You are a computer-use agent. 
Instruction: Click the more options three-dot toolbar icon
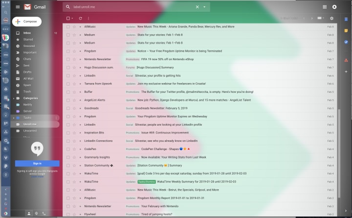88,19
